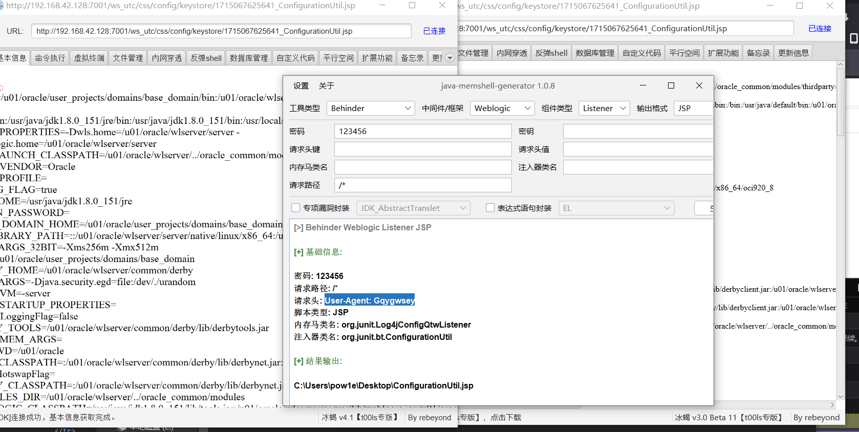This screenshot has width=859, height=432.
Task: Switch to 备忘录 tab in right window
Action: click(758, 53)
